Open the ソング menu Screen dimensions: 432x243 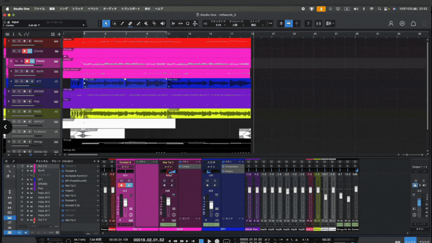(64, 9)
